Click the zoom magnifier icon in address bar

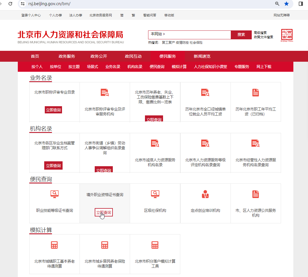point(277,4)
